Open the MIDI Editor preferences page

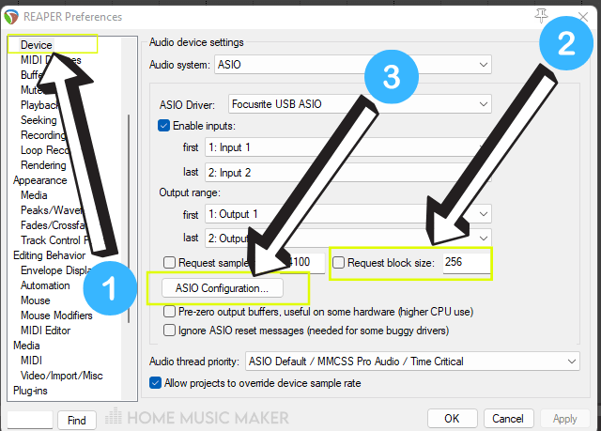[x=46, y=331]
